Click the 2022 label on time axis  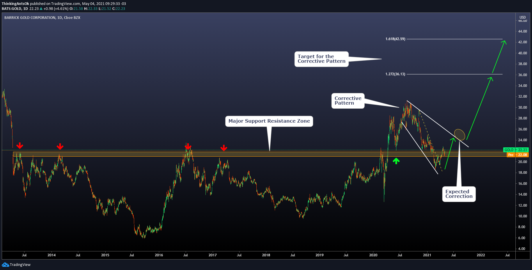481,255
